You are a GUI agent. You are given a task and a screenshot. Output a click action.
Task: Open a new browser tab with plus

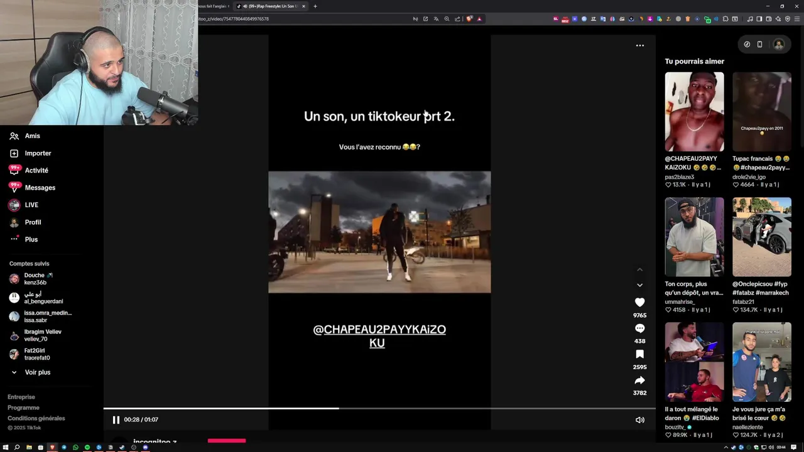(x=315, y=6)
